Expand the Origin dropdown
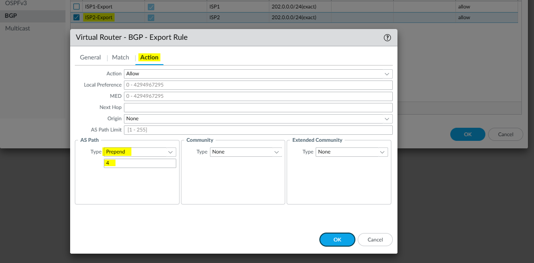534x263 pixels. pyautogui.click(x=258, y=118)
